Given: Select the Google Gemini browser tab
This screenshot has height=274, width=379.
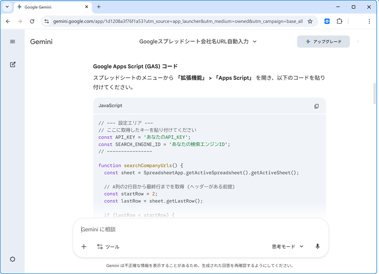Looking at the screenshot, I should 49,7.
